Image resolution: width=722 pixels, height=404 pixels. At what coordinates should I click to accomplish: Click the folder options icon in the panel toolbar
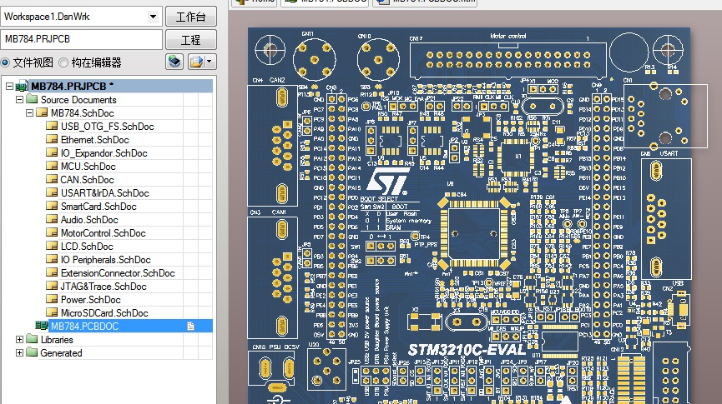196,62
